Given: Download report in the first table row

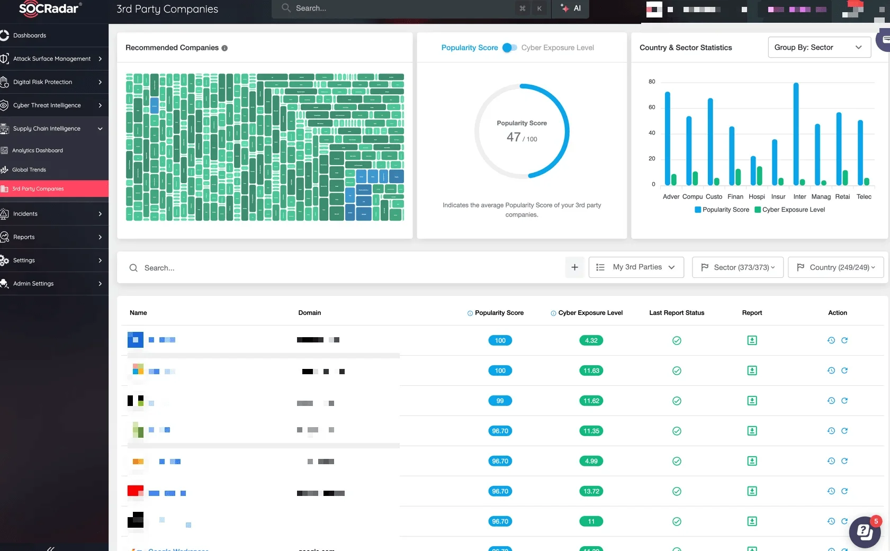Looking at the screenshot, I should pos(752,340).
